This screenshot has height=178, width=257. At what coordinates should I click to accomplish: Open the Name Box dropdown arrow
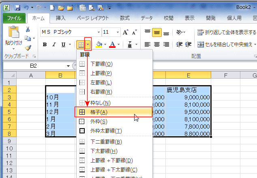pyautogui.click(x=68, y=66)
